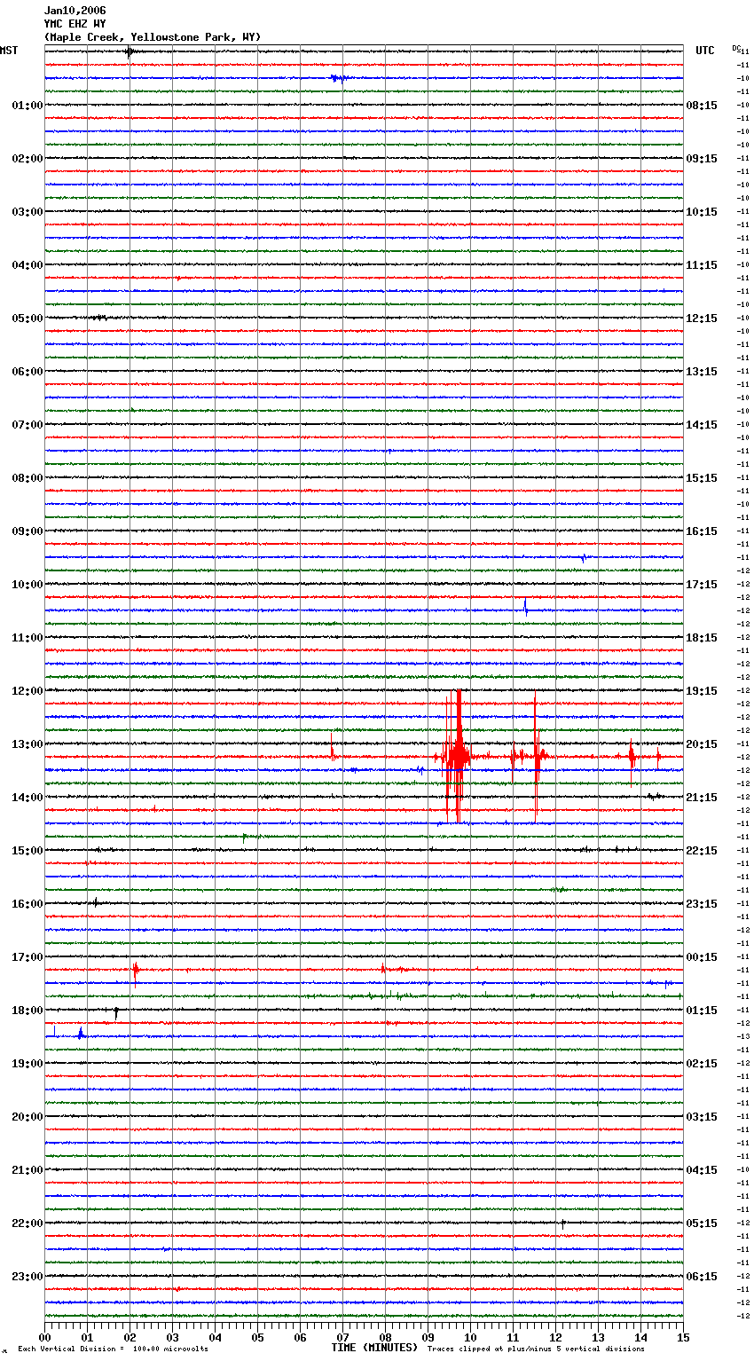Click the 03:15 UTC time label
Screen dimensions: 754x1361
click(x=702, y=1117)
